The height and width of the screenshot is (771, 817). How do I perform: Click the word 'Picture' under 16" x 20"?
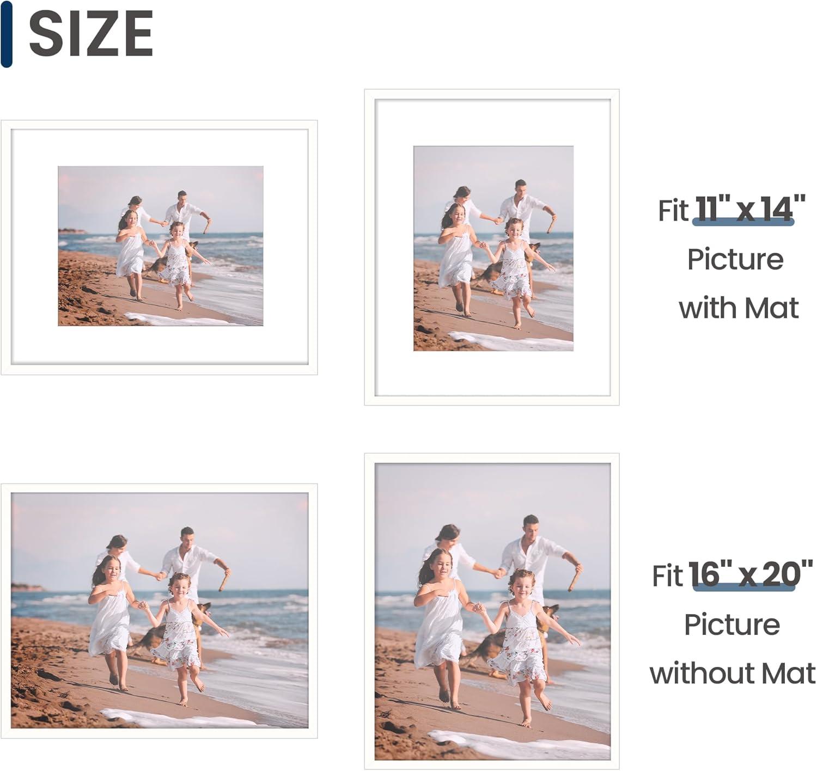(732, 624)
